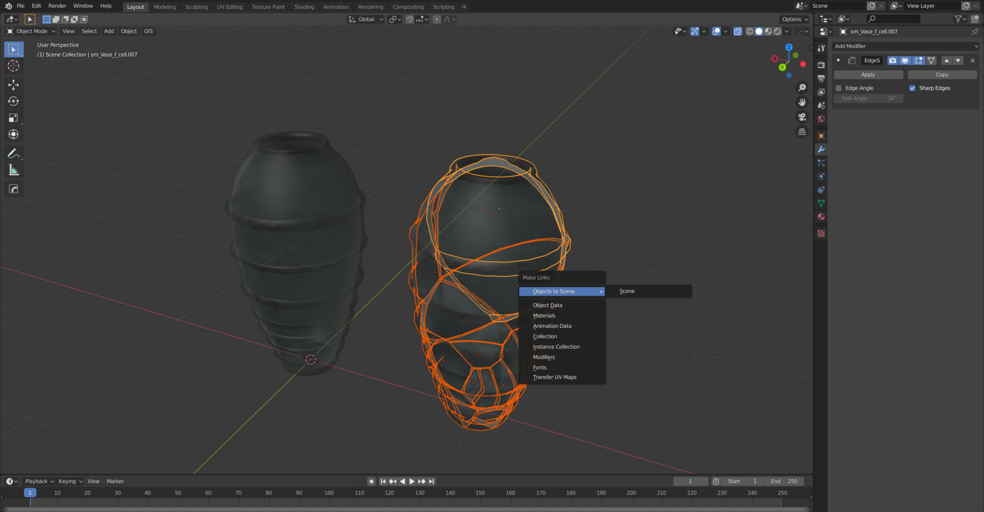Viewport: 984px width, 512px height.
Task: Select the Rotate tool
Action: tap(13, 101)
